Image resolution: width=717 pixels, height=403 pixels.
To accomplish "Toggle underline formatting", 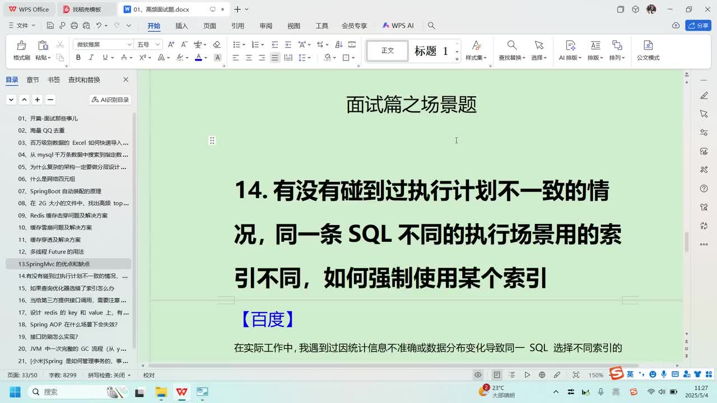I will (x=105, y=58).
